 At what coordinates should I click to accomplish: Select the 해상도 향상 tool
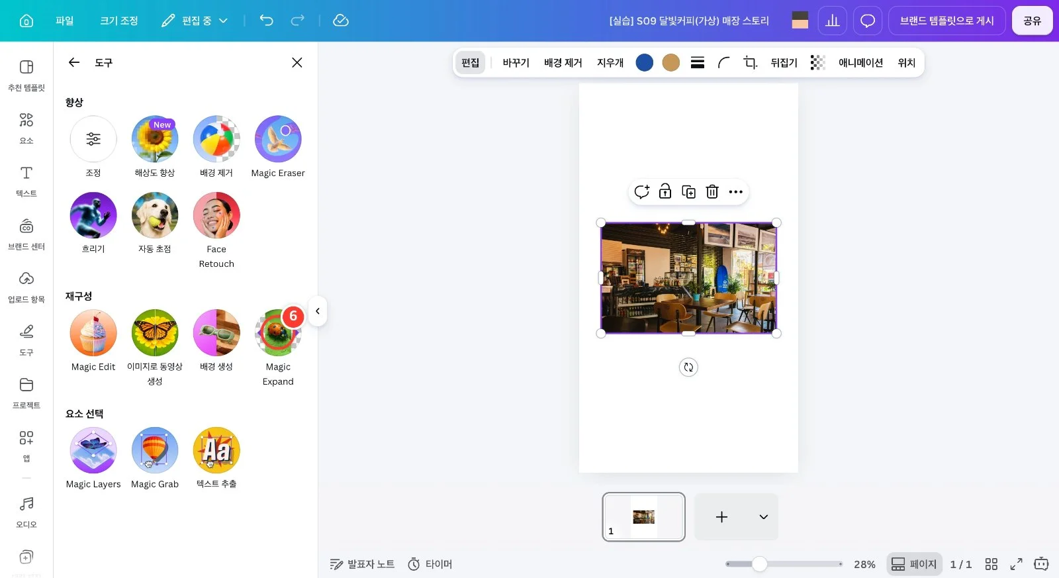click(155, 139)
